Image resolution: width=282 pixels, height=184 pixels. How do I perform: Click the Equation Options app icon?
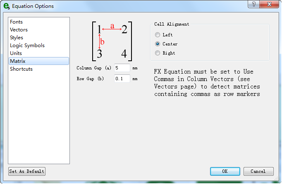click(x=6, y=6)
